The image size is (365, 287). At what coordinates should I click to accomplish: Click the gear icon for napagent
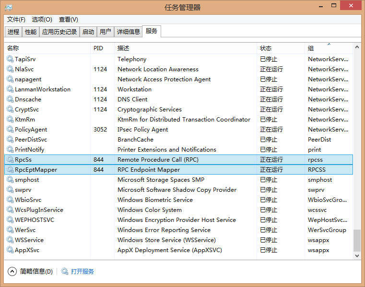[x=10, y=79]
